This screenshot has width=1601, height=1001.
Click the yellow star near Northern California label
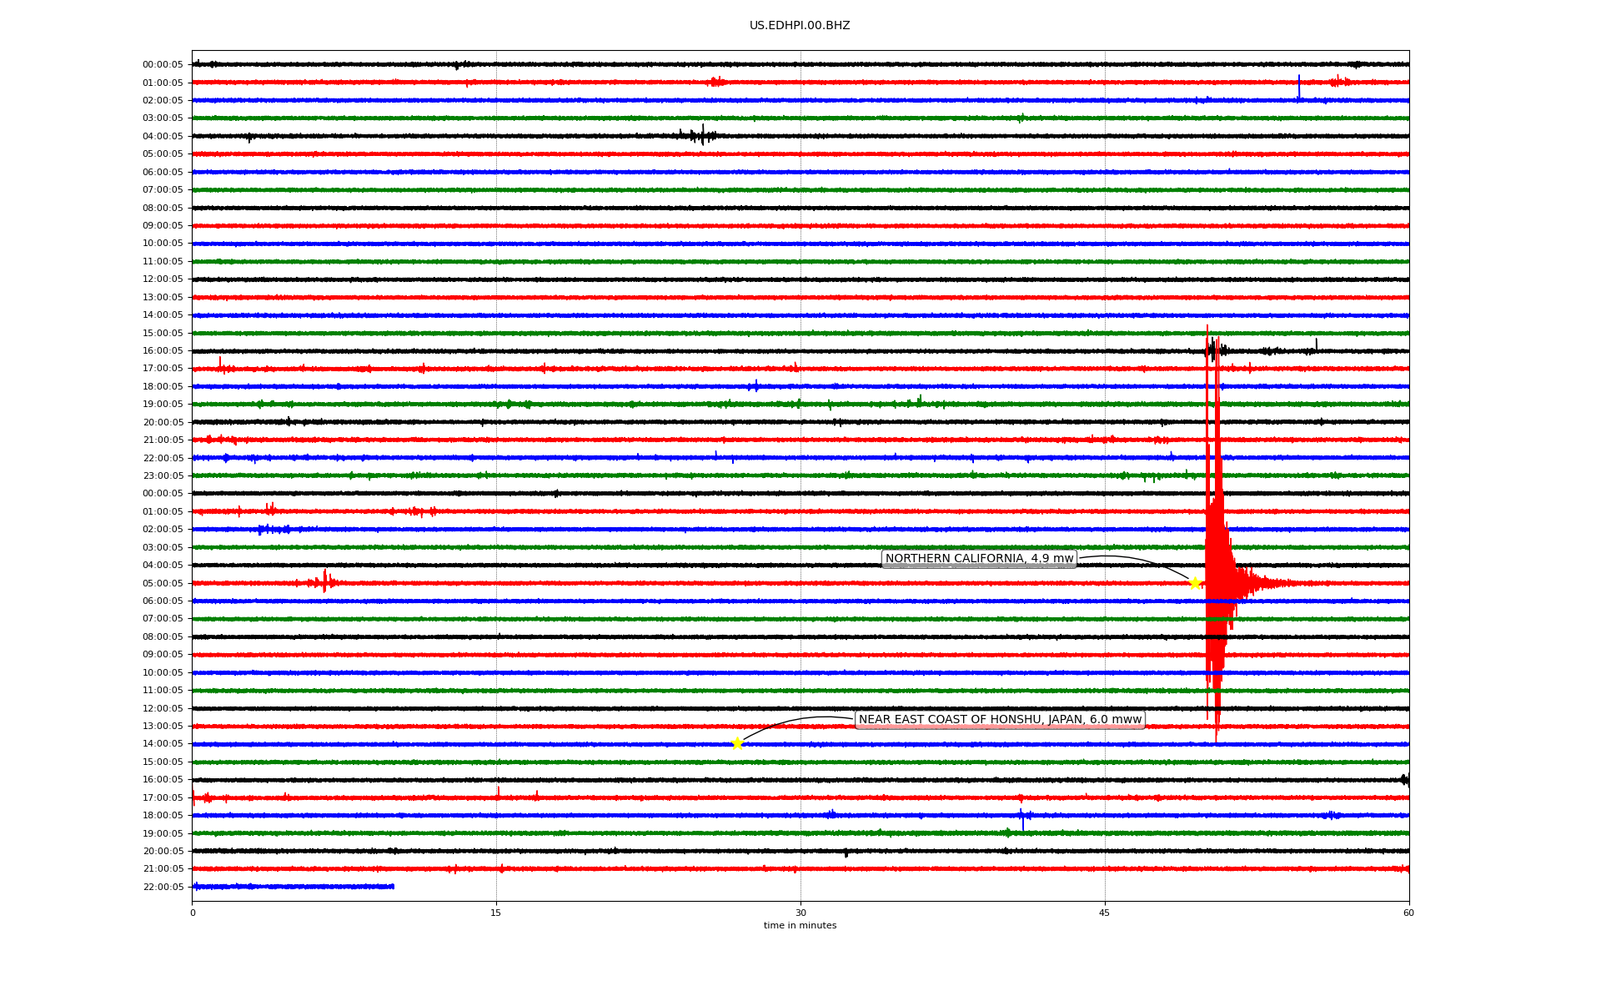coord(1194,583)
